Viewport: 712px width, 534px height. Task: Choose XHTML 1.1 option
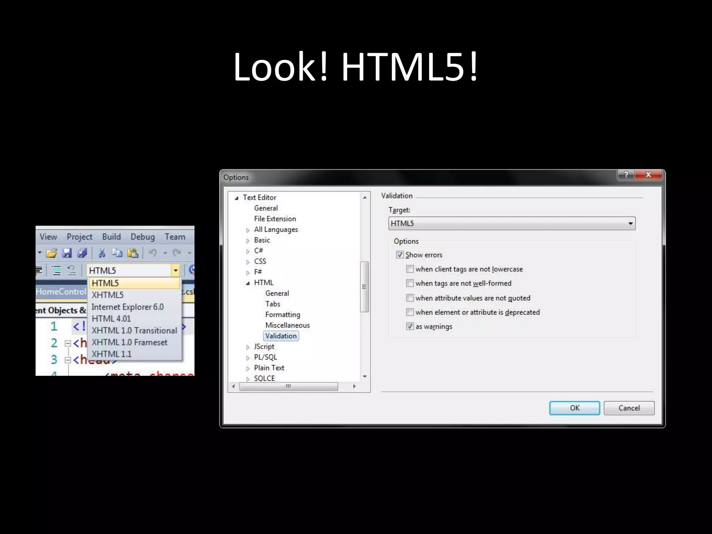tap(135, 354)
